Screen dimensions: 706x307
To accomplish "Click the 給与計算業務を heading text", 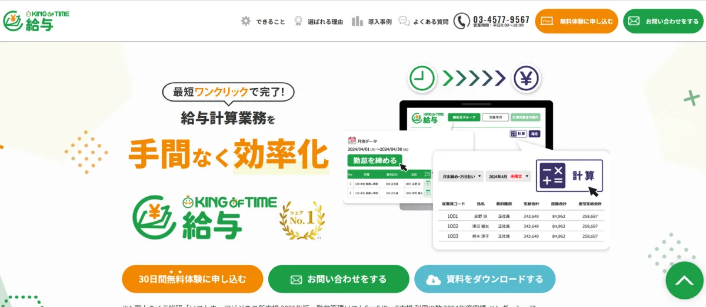I will click(228, 119).
